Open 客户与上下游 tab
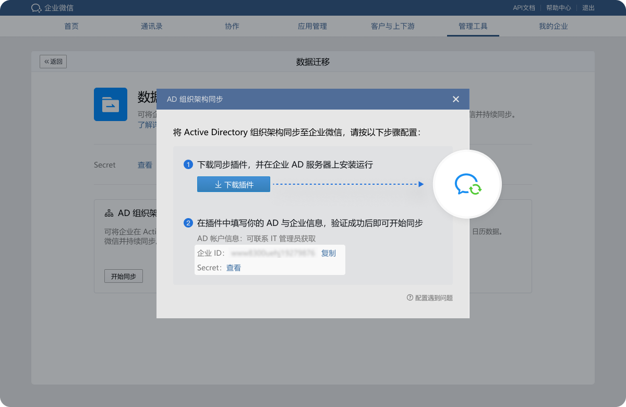The height and width of the screenshot is (407, 626). [393, 26]
